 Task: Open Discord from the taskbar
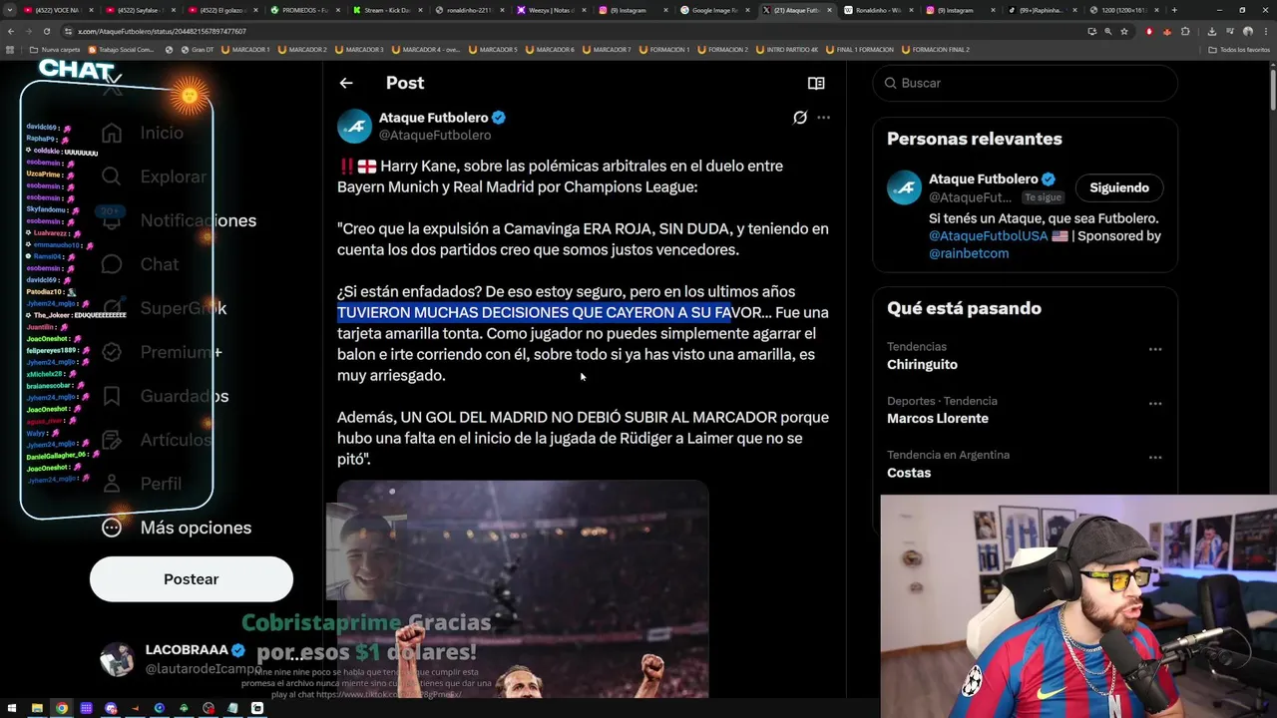(x=111, y=708)
